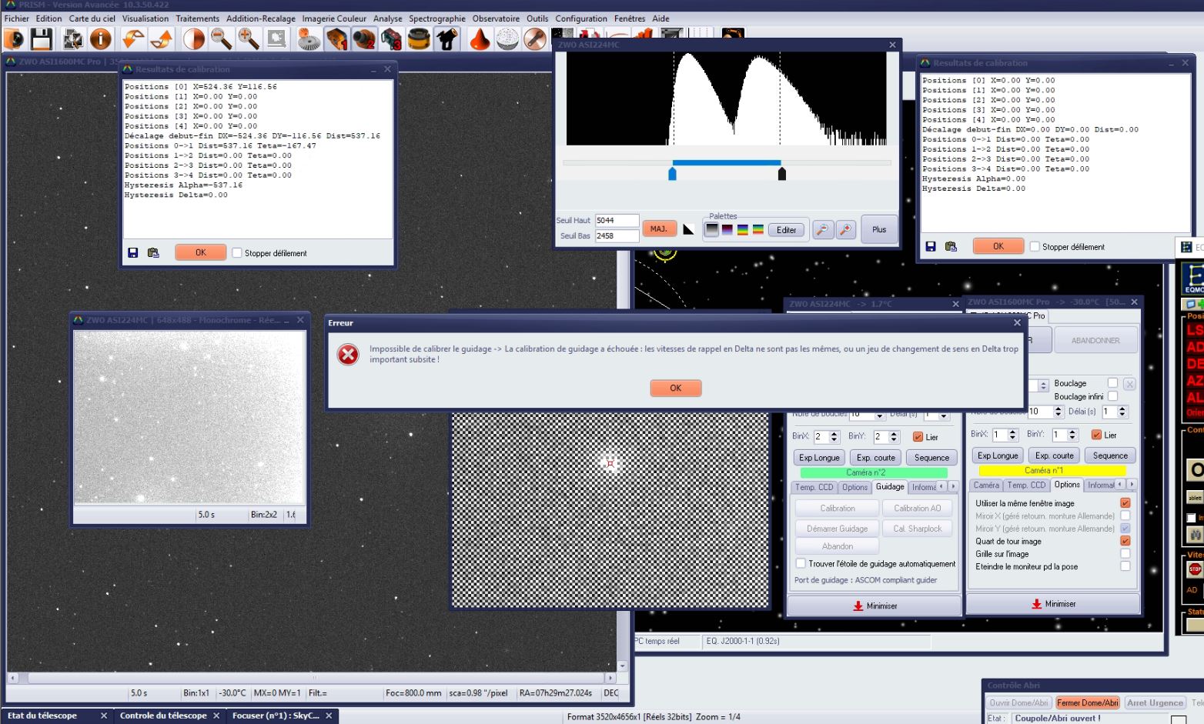Click OK in the Erreur dialog
The width and height of the screenshot is (1204, 724).
[675, 389]
